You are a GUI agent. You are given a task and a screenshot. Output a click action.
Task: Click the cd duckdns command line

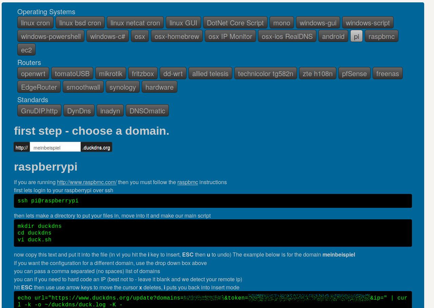pos(35,233)
